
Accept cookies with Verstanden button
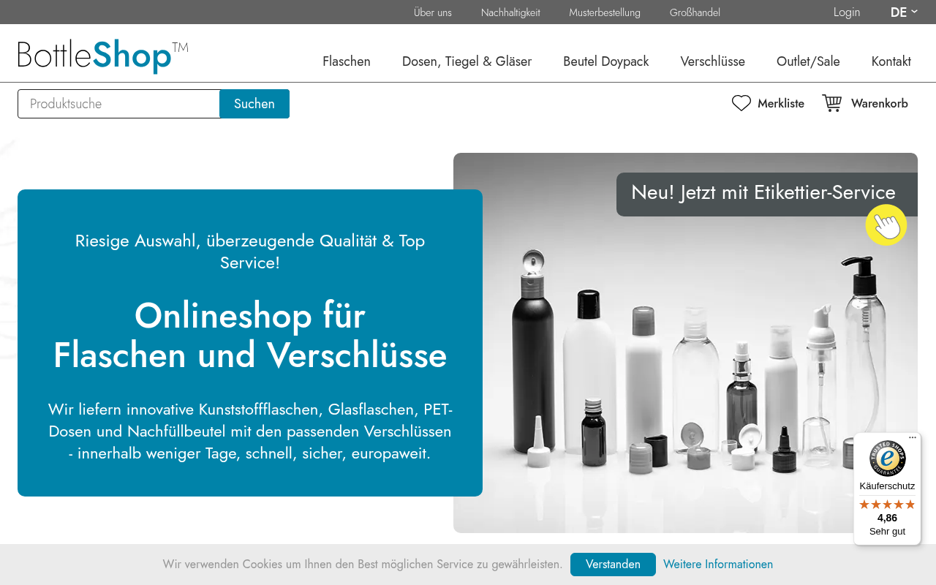(x=613, y=565)
